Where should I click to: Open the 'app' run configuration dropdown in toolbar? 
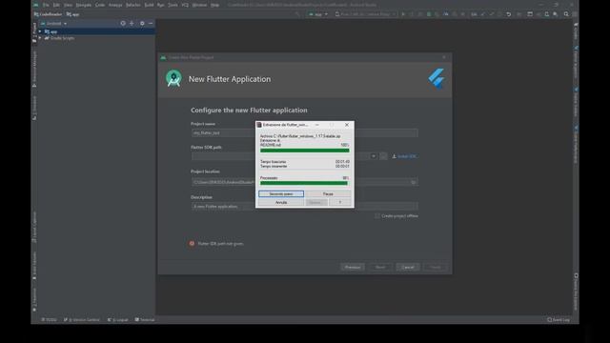pos(318,14)
